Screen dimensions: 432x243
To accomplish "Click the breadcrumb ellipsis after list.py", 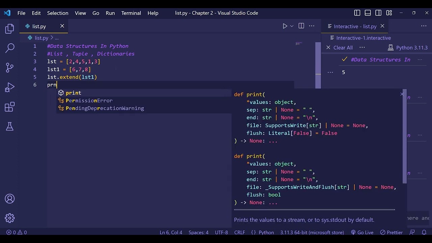I will [x=57, y=38].
